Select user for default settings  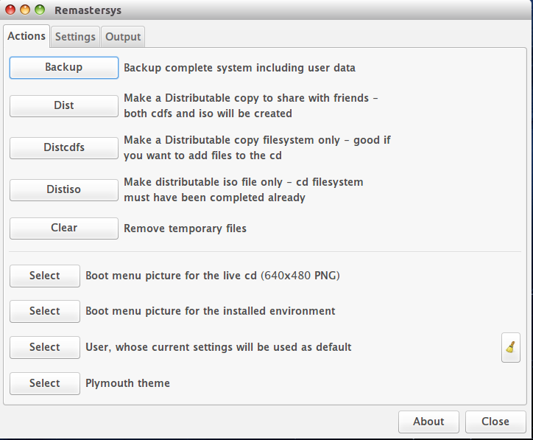coord(45,347)
